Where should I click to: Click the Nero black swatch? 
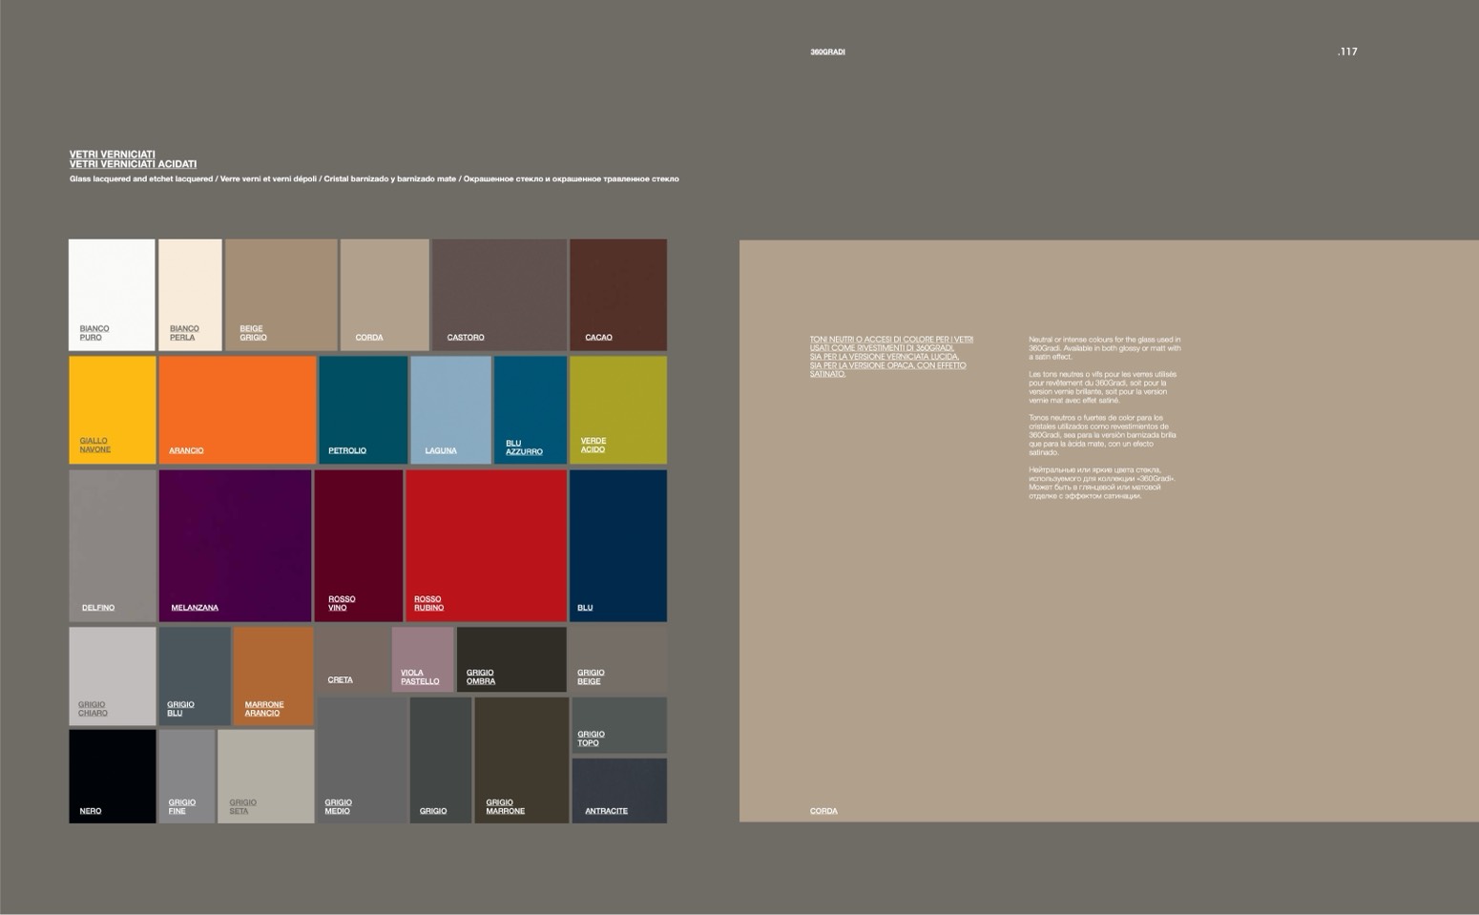(x=112, y=775)
